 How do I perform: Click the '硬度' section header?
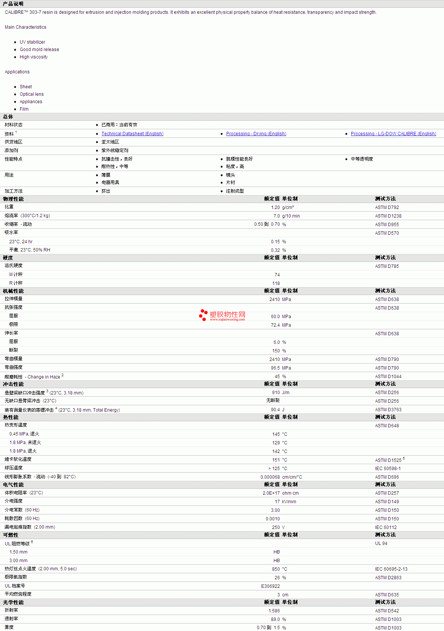[x=8, y=258]
